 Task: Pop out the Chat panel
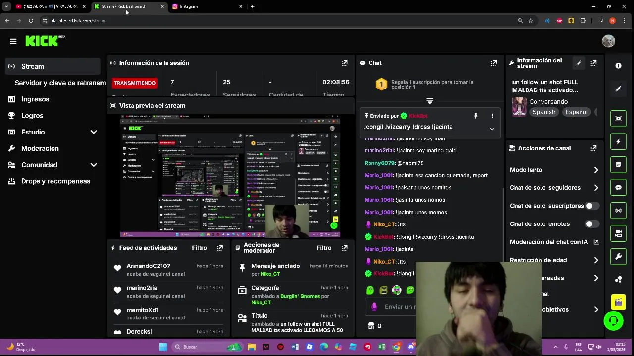tap(493, 63)
